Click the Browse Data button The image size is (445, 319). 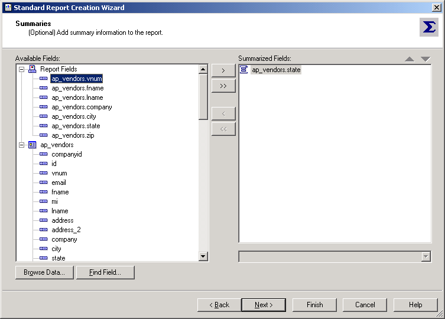[x=44, y=272]
